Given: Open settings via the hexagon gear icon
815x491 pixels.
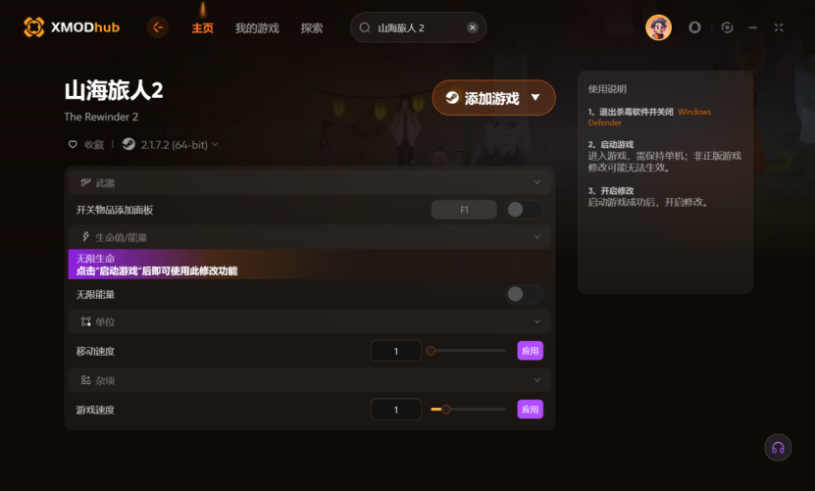Looking at the screenshot, I should [727, 27].
